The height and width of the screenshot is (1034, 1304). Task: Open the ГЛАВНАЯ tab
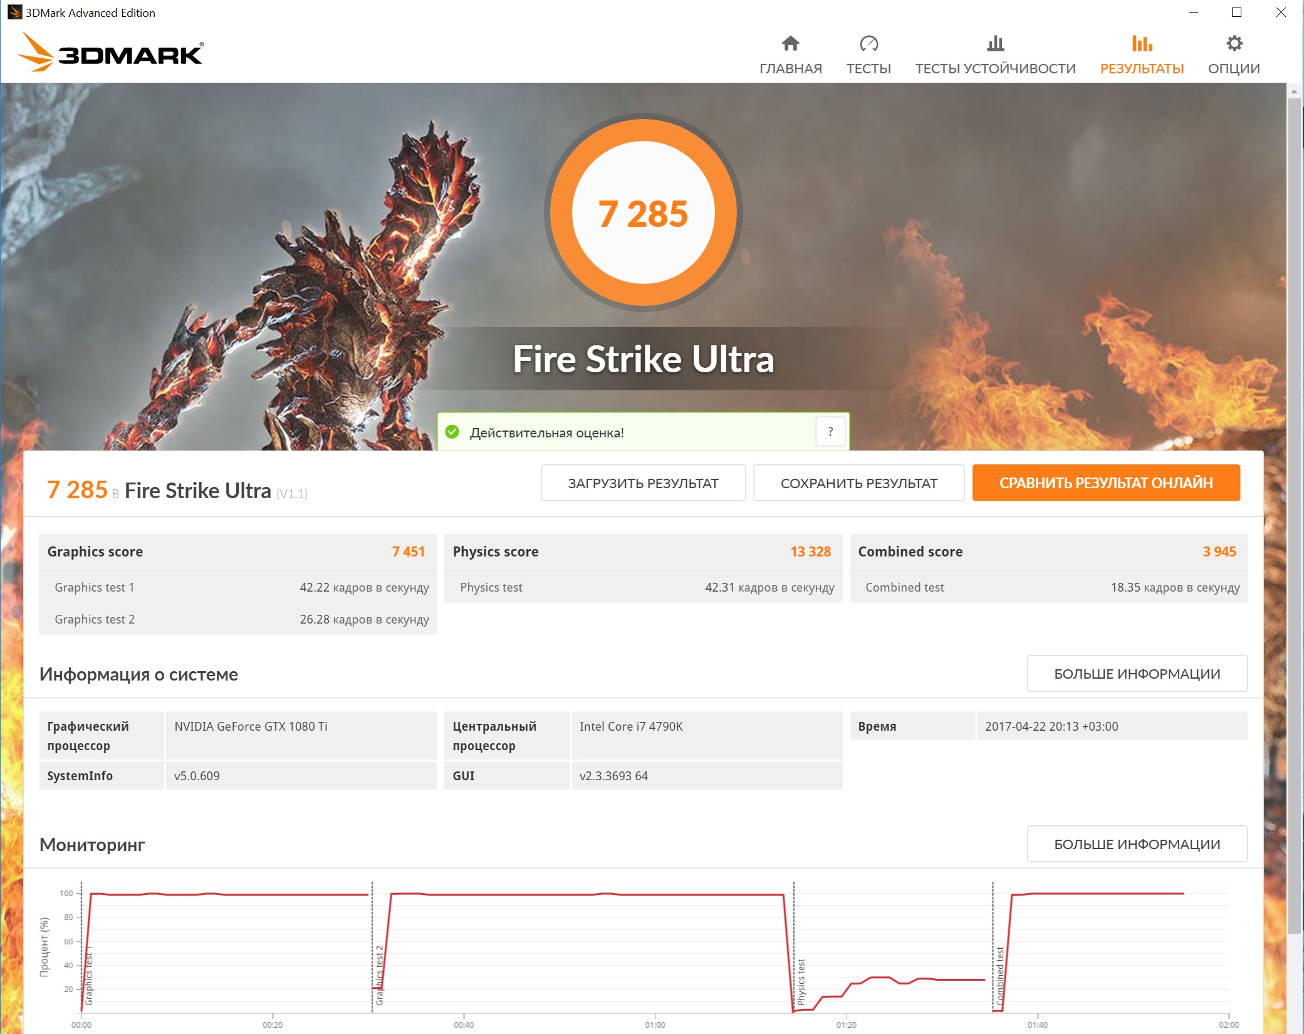(x=790, y=68)
